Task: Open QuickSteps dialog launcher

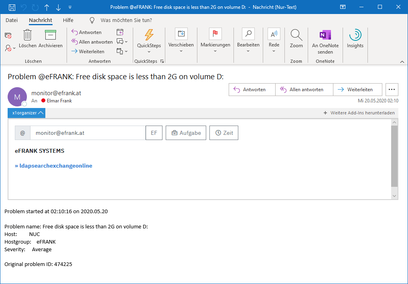Action: point(162,61)
